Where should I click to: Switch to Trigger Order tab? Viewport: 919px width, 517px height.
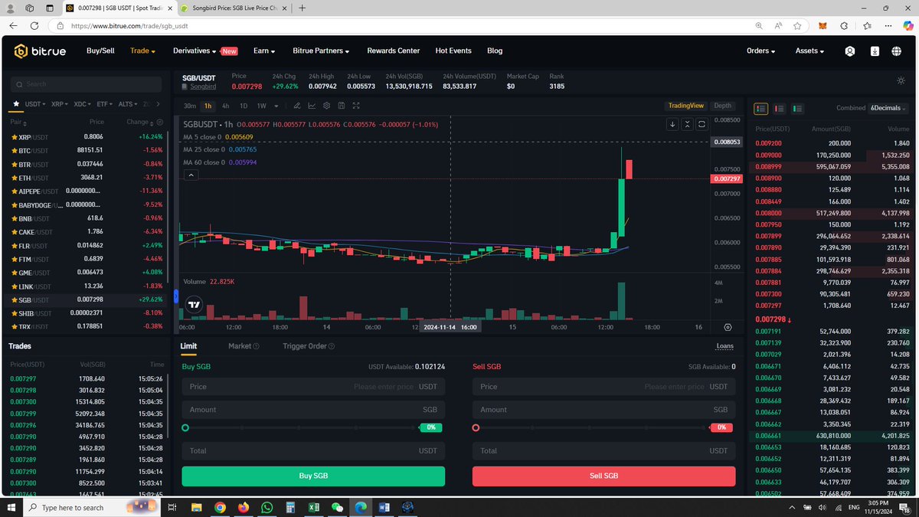305,346
